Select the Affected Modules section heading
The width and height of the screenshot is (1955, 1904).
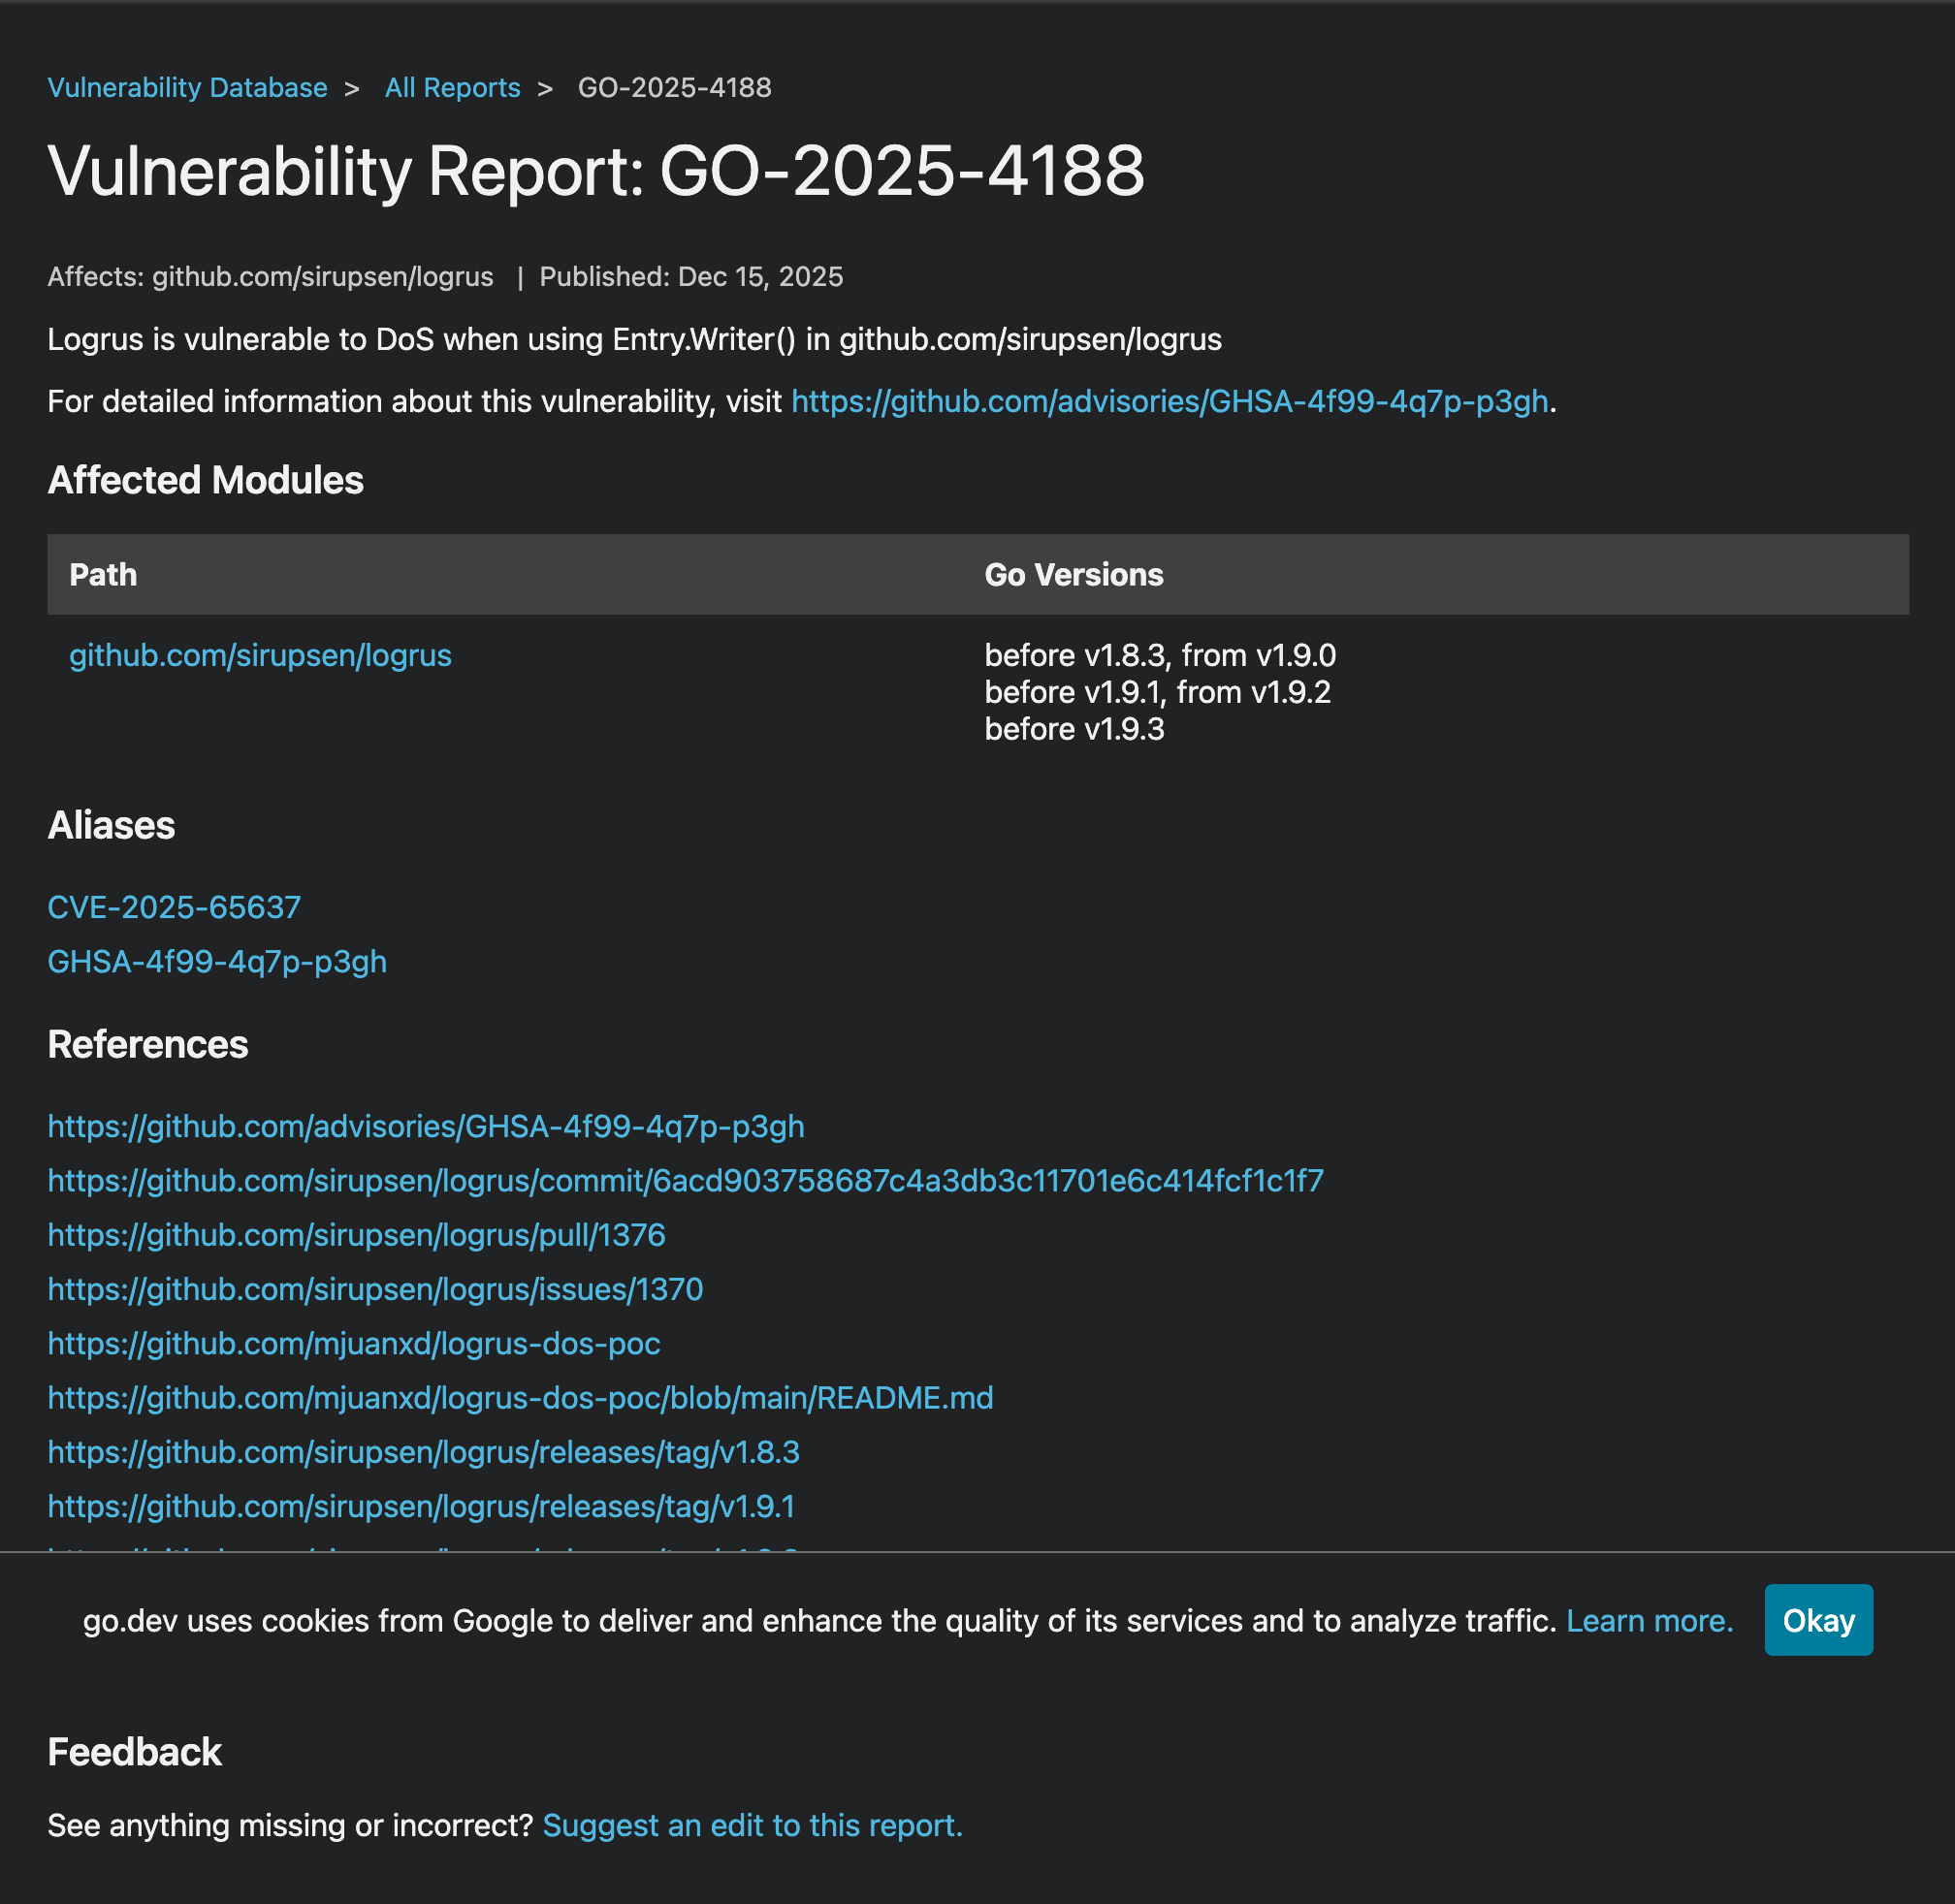[x=206, y=481]
